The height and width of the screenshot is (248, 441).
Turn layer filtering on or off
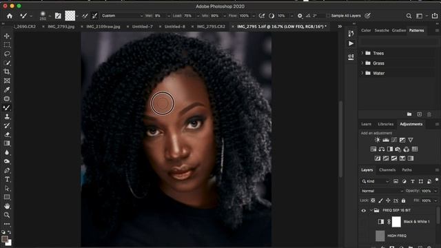click(437, 180)
